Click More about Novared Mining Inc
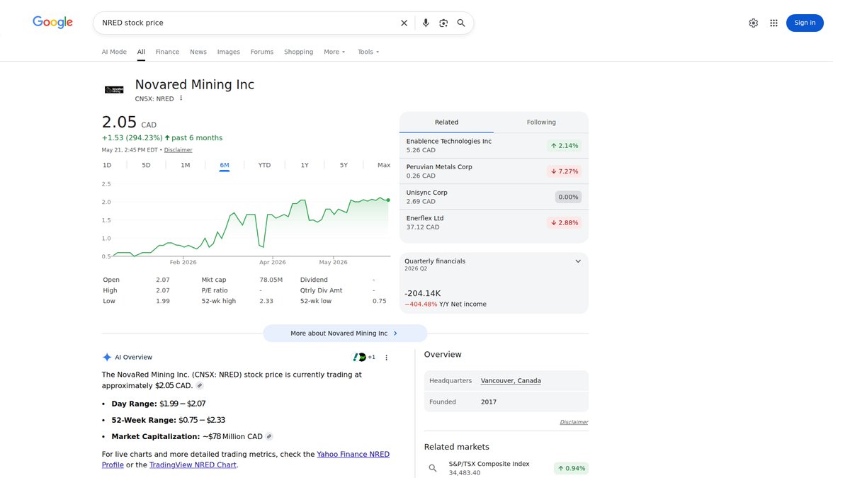 (345, 334)
